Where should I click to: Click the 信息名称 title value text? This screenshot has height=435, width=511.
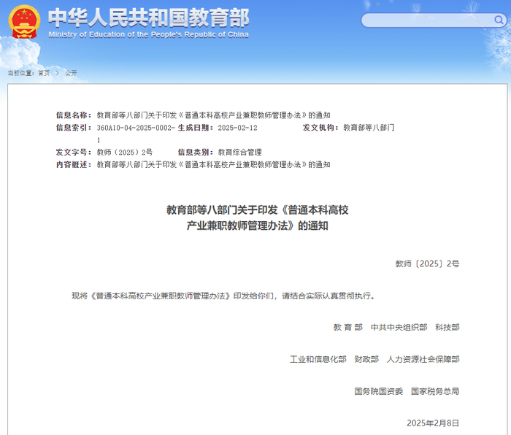pyautogui.click(x=213, y=115)
